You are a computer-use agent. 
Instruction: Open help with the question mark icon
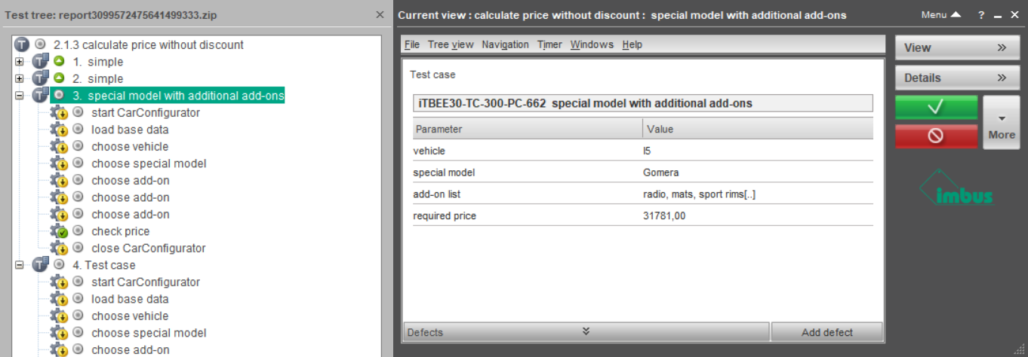tap(981, 15)
